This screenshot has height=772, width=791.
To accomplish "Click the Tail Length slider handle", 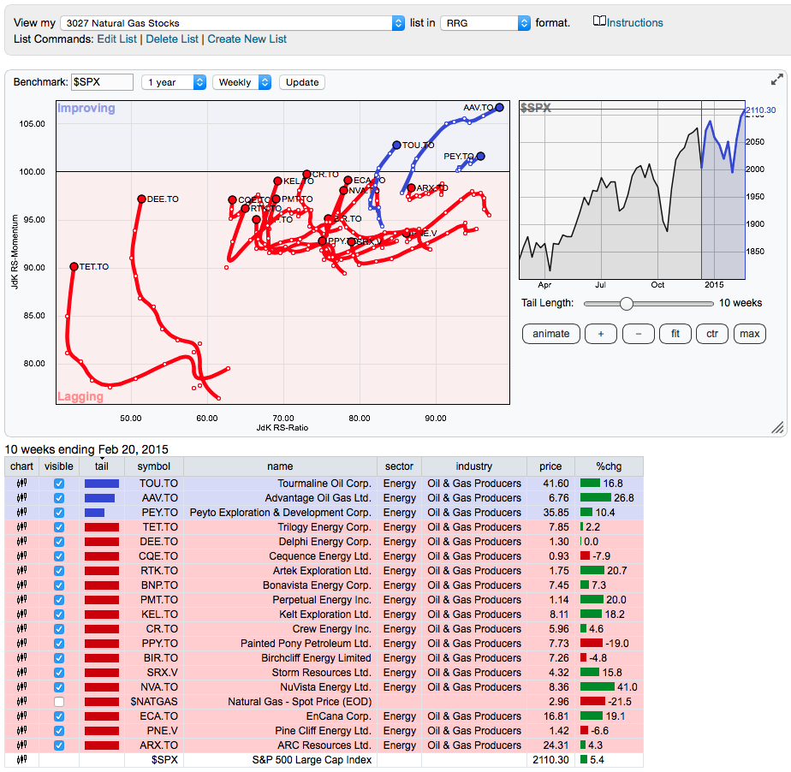I will 627,303.
